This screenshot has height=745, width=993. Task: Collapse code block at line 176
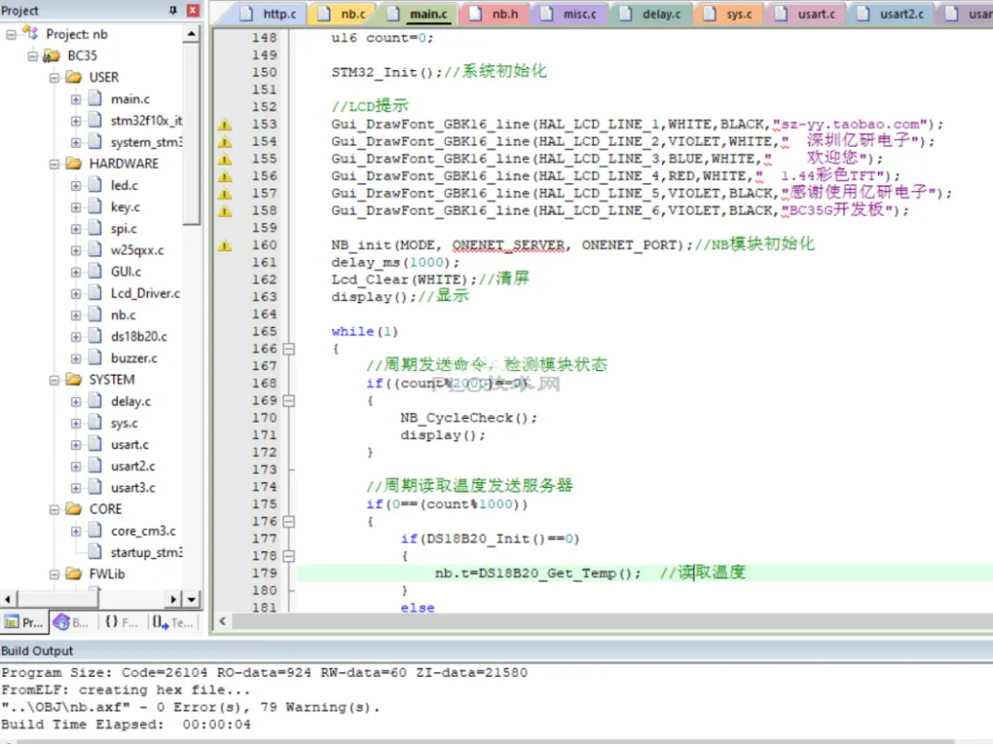[x=289, y=522]
